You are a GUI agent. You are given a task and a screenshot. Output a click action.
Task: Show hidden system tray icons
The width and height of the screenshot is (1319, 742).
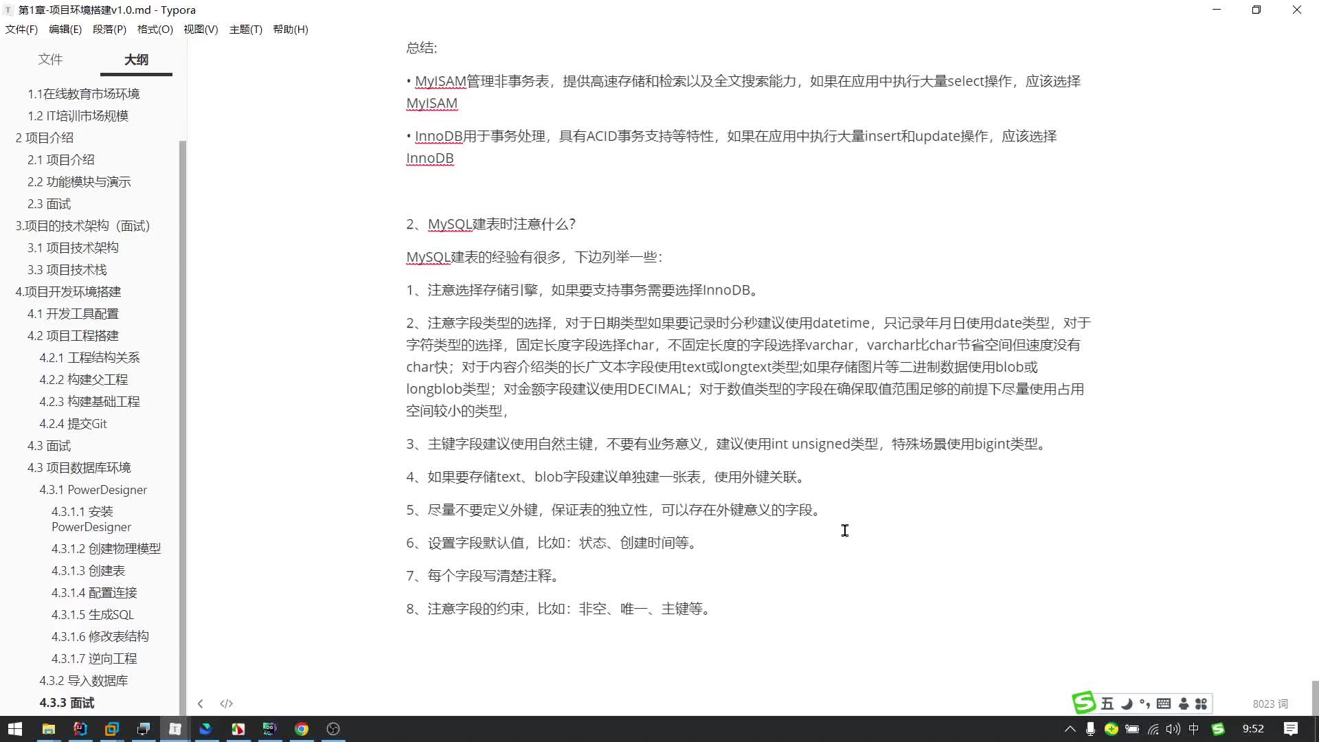pyautogui.click(x=1070, y=729)
